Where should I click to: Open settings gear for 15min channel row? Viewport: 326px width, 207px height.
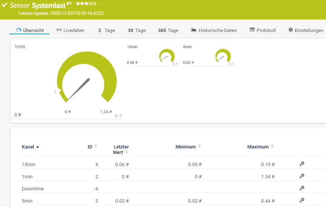click(302, 164)
